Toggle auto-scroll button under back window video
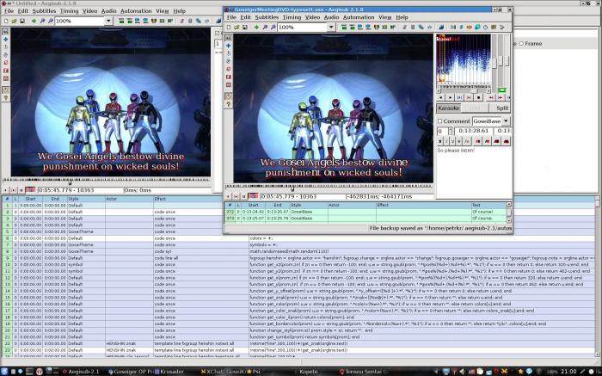The height and width of the screenshot is (376, 602). (30, 190)
